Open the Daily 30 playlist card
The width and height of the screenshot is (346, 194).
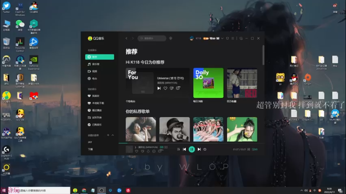point(208,83)
